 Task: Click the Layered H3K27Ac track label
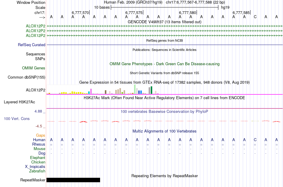(x=19, y=102)
